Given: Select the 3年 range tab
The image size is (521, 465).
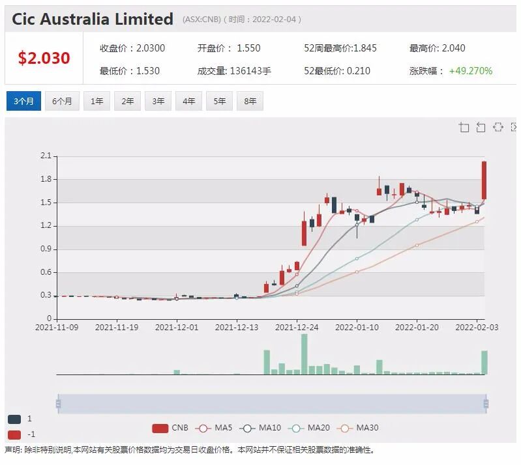Looking at the screenshot, I should (158, 101).
